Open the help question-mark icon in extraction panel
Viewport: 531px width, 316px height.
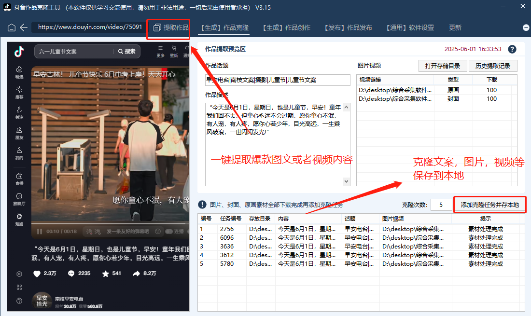point(512,49)
